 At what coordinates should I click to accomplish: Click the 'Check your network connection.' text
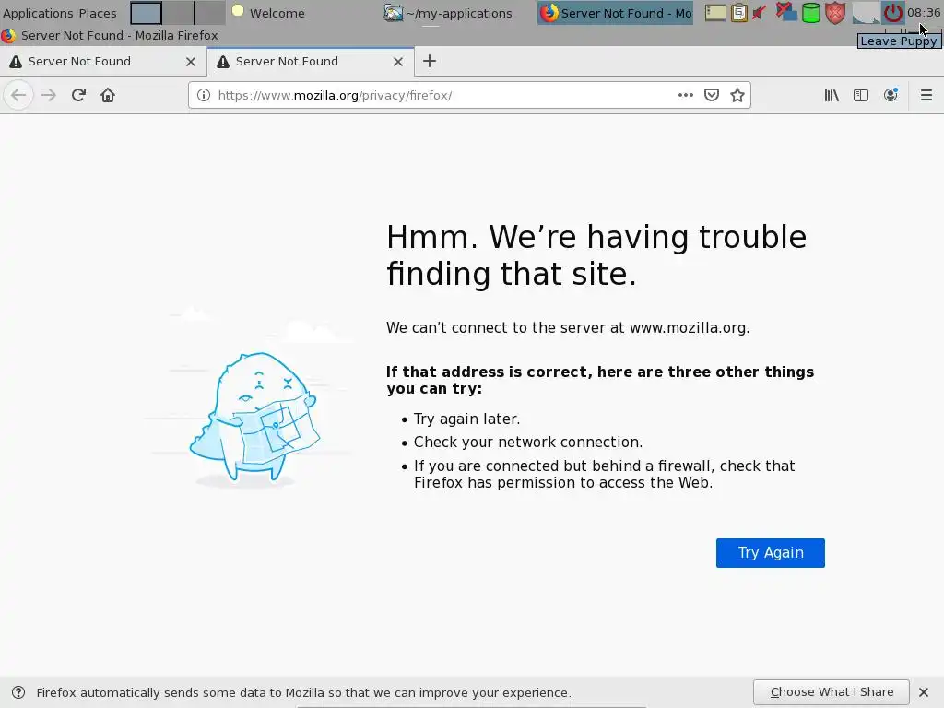pyautogui.click(x=528, y=442)
